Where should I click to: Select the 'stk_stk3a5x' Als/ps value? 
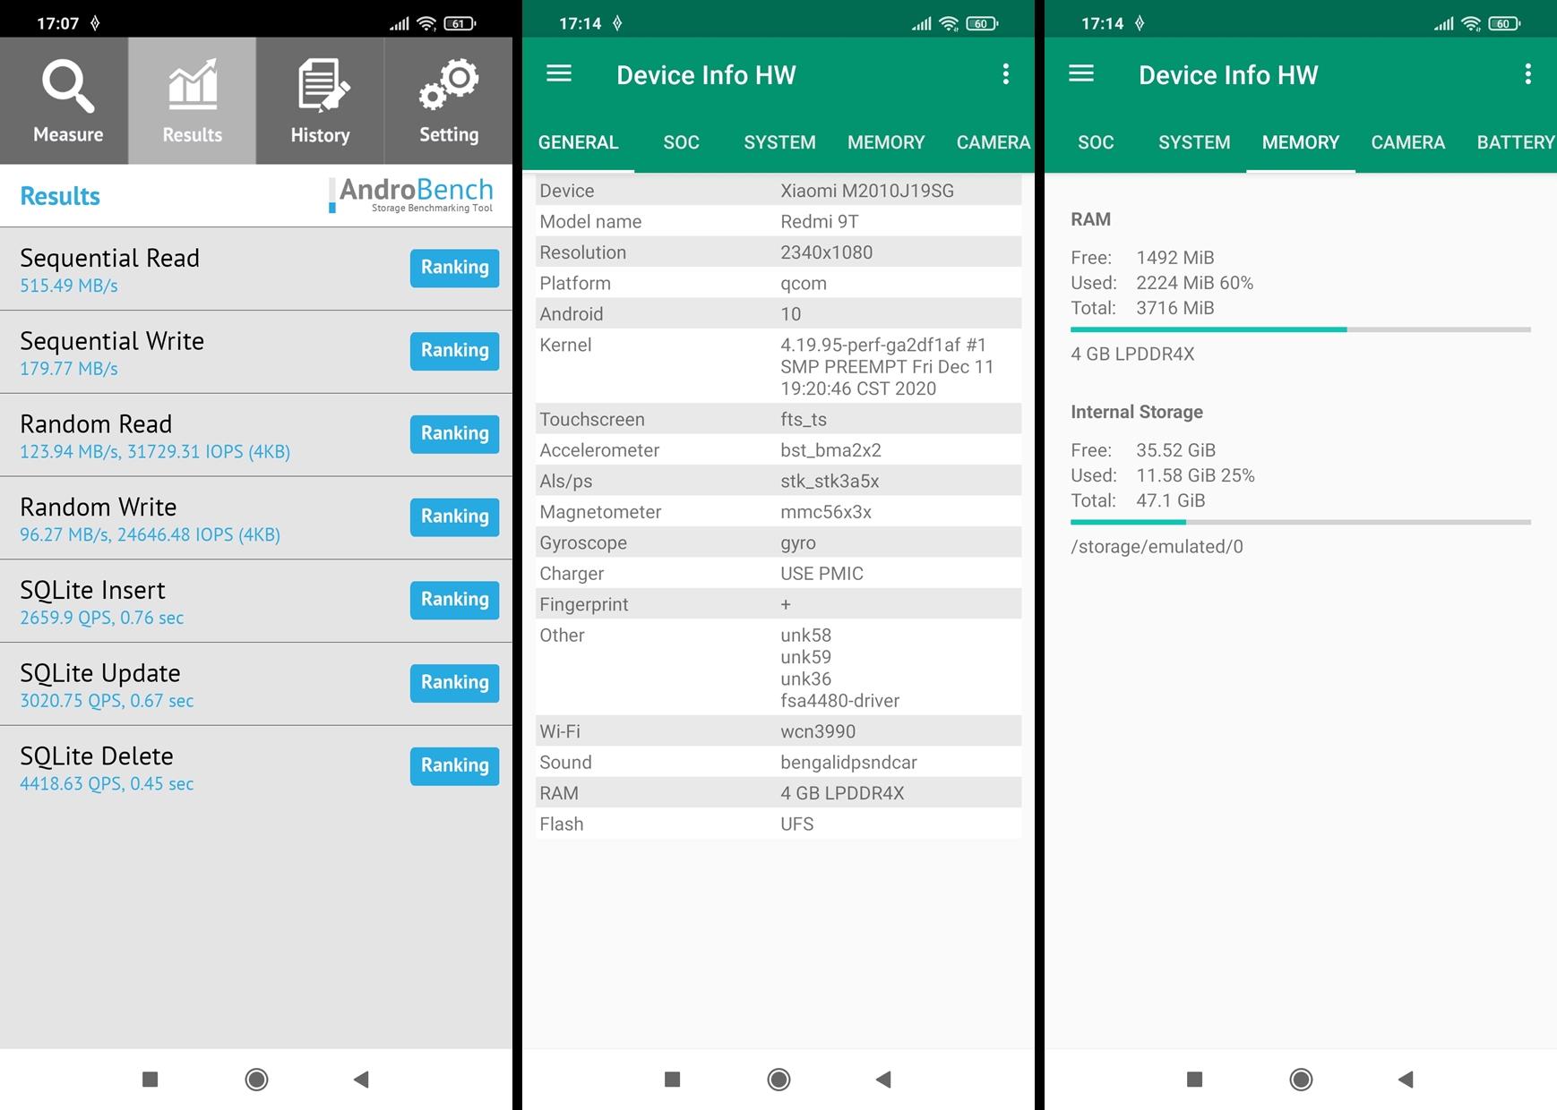[830, 481]
